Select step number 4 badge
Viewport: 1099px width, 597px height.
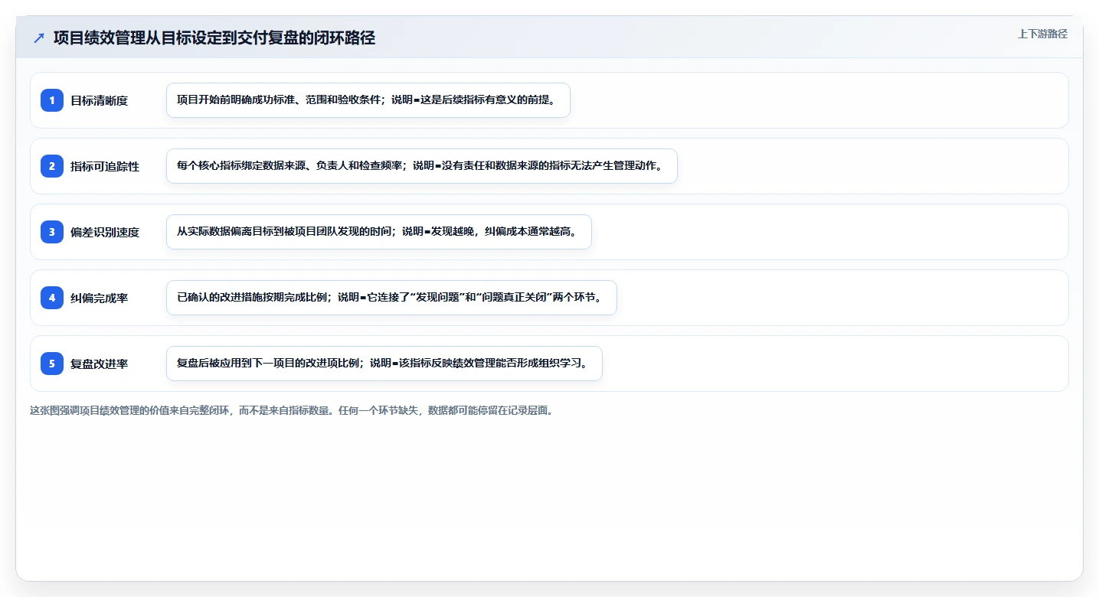tap(52, 298)
